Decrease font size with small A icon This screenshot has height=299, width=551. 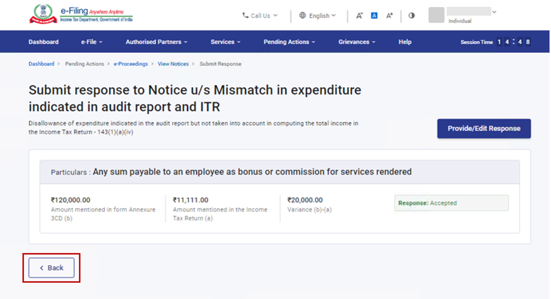pyautogui.click(x=359, y=16)
